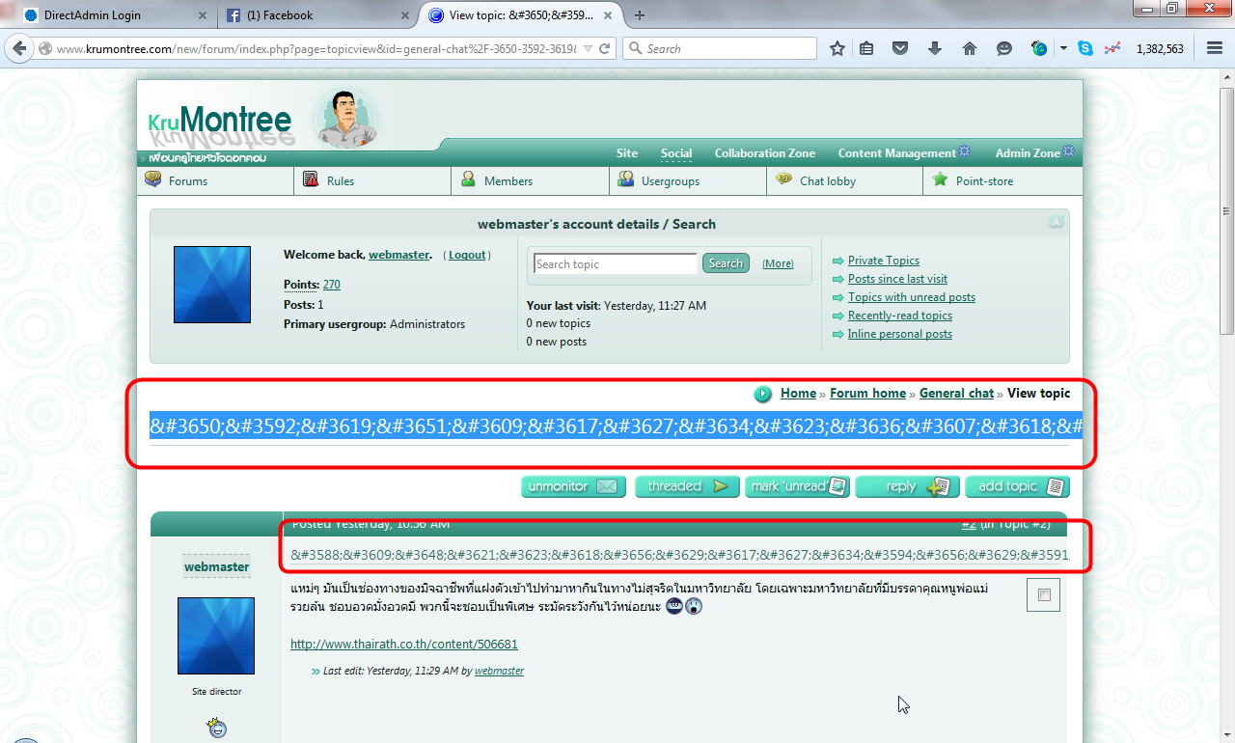Open dropdown arrow next to globe icon
1235x743 pixels.
click(1063, 48)
